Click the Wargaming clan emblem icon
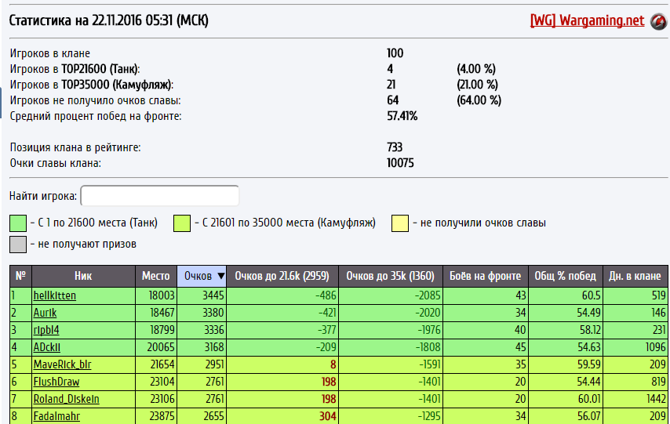 (659, 21)
